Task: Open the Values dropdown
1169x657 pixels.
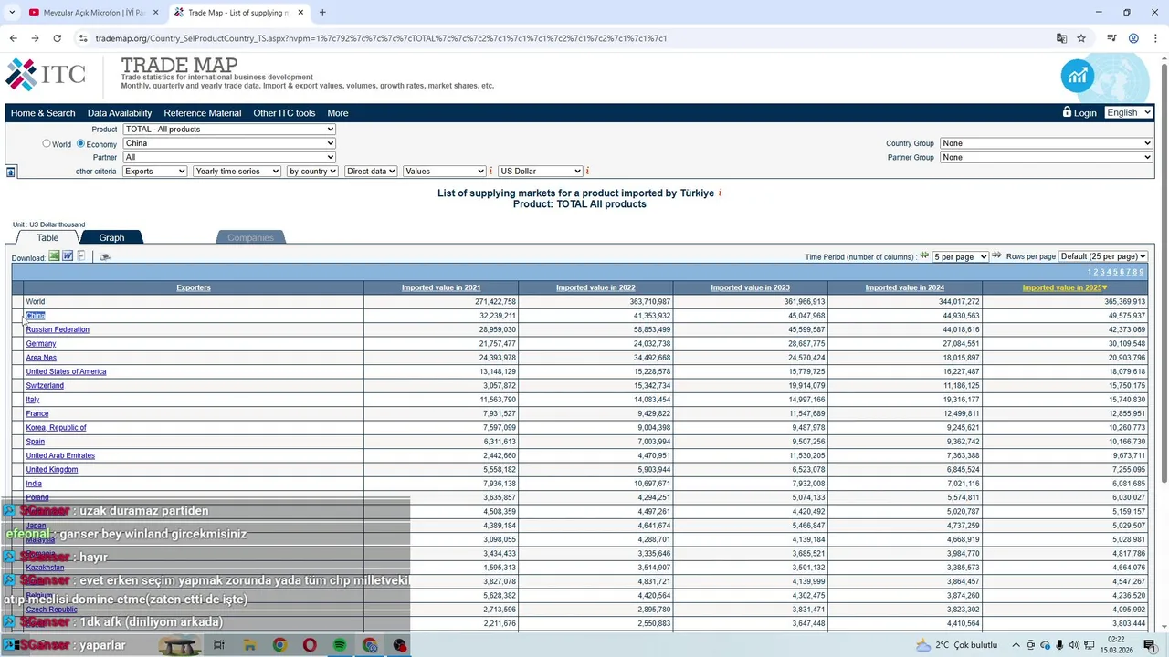Action: tap(444, 172)
